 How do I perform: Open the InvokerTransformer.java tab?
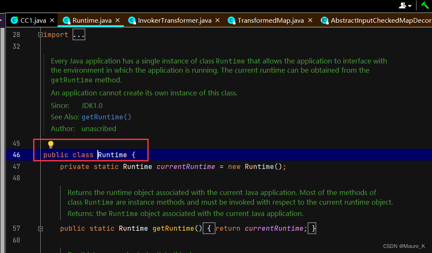coord(173,21)
